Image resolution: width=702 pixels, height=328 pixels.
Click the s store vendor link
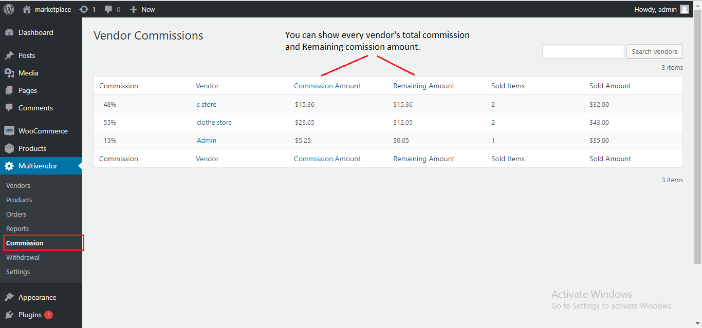coord(207,104)
